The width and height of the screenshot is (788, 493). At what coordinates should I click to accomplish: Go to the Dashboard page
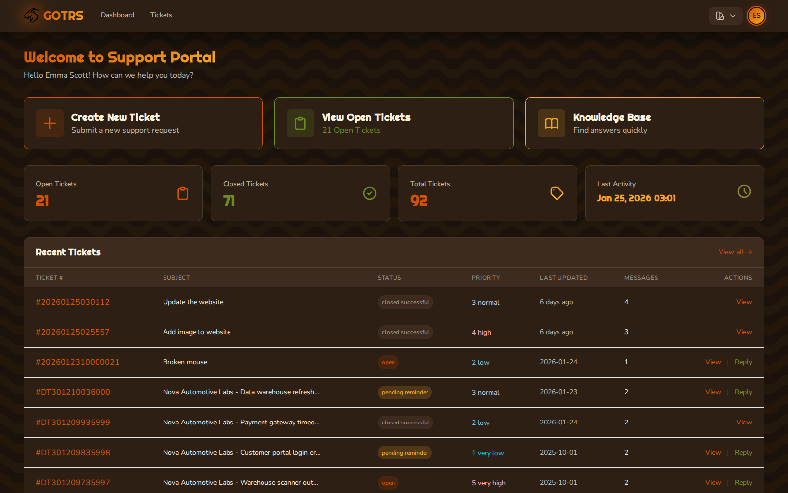(118, 15)
